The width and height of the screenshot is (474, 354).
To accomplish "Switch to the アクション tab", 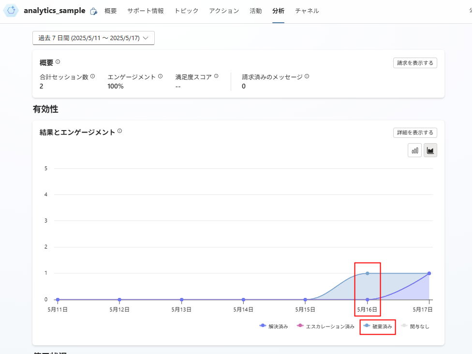I will (224, 11).
